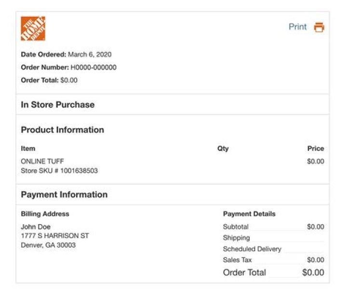Image resolution: width=347 pixels, height=296 pixels.
Task: Select the order number H0000-000000
Action: point(93,67)
